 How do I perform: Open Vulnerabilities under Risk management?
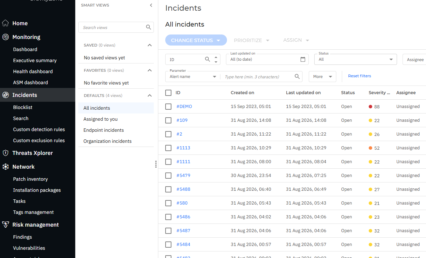pos(29,248)
